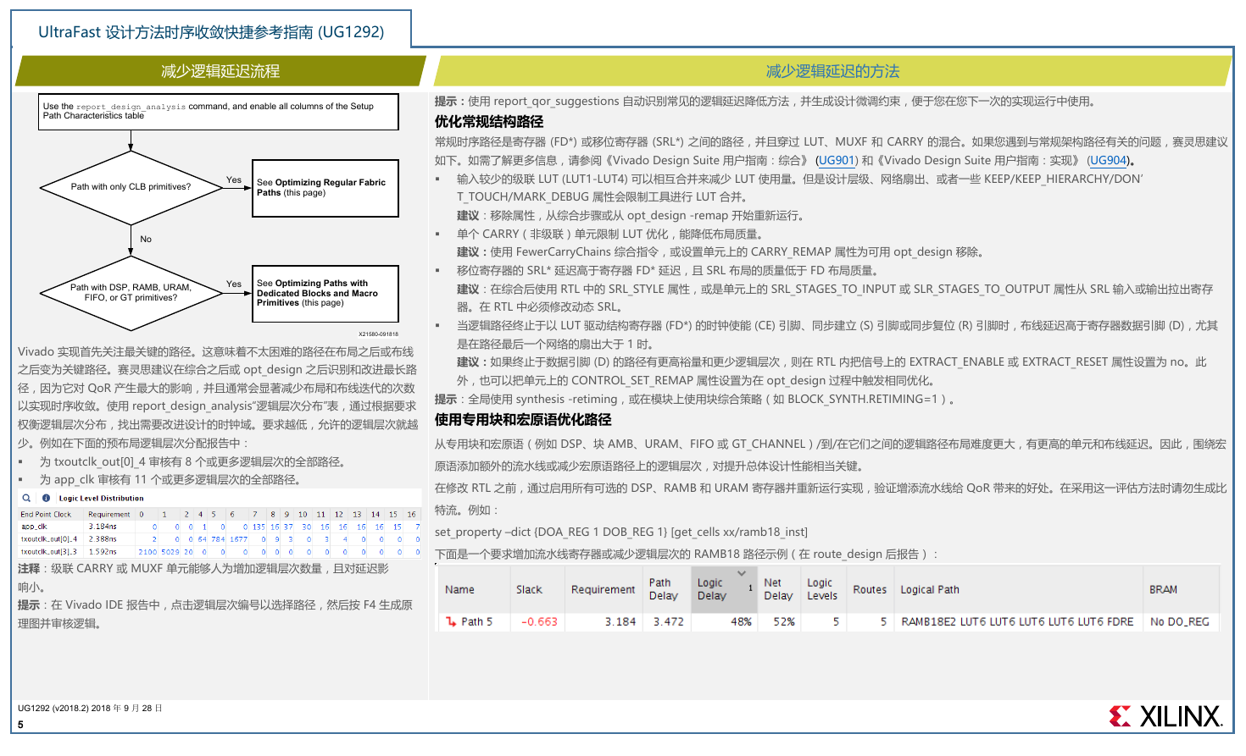The image size is (1246, 756).
Task: Click the path table Requirement column header
Action: tap(603, 589)
